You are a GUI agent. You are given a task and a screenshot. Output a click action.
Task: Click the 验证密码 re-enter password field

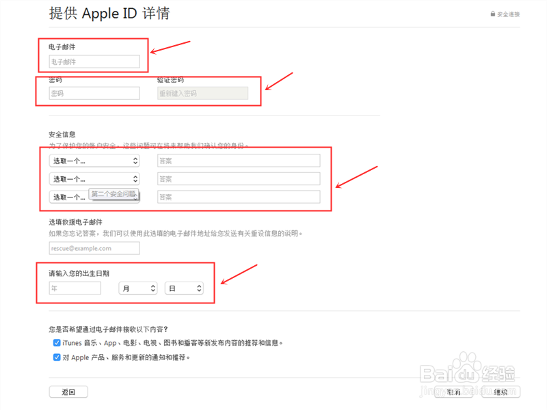click(x=202, y=93)
